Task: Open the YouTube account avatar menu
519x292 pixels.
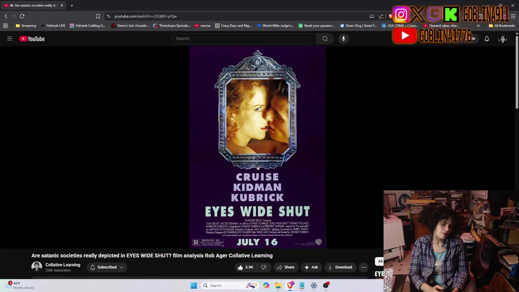Action: point(502,39)
